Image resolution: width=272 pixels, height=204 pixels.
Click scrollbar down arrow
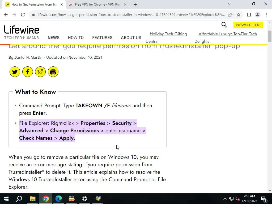pos(270,191)
